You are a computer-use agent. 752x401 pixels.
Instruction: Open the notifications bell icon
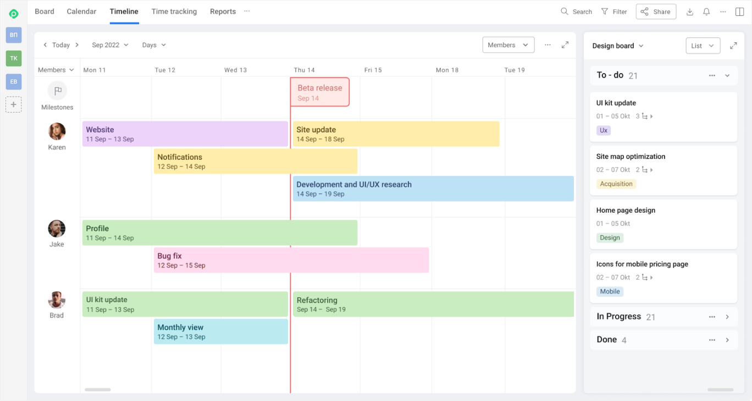pyautogui.click(x=706, y=12)
